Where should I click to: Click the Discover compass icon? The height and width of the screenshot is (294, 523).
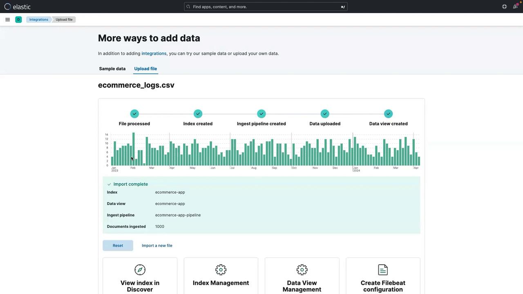tap(140, 270)
